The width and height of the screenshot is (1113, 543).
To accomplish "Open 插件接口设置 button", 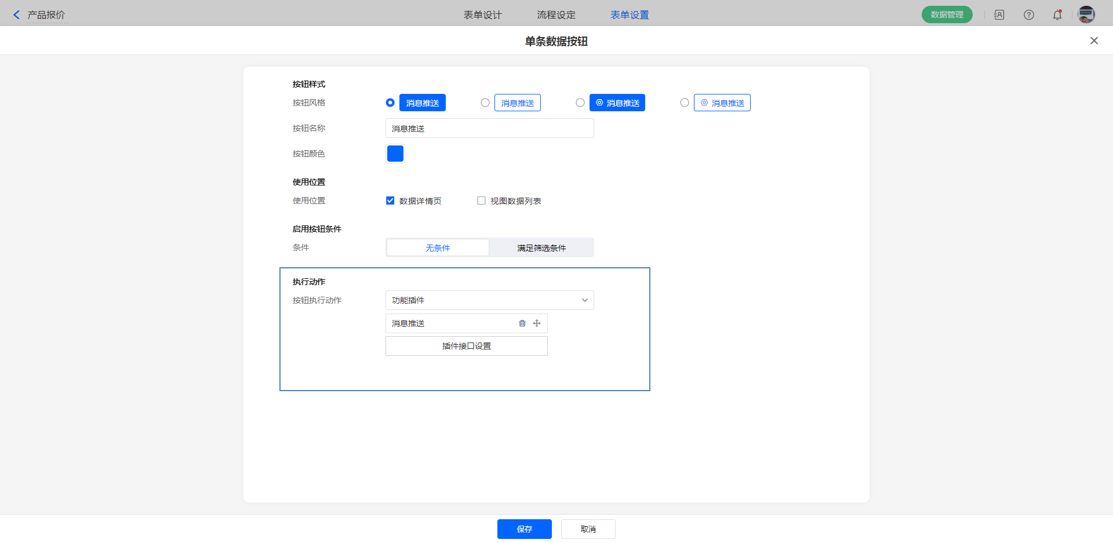I will click(466, 346).
